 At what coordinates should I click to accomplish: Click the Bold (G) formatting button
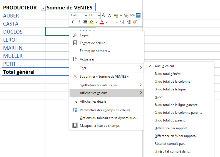click(73, 22)
